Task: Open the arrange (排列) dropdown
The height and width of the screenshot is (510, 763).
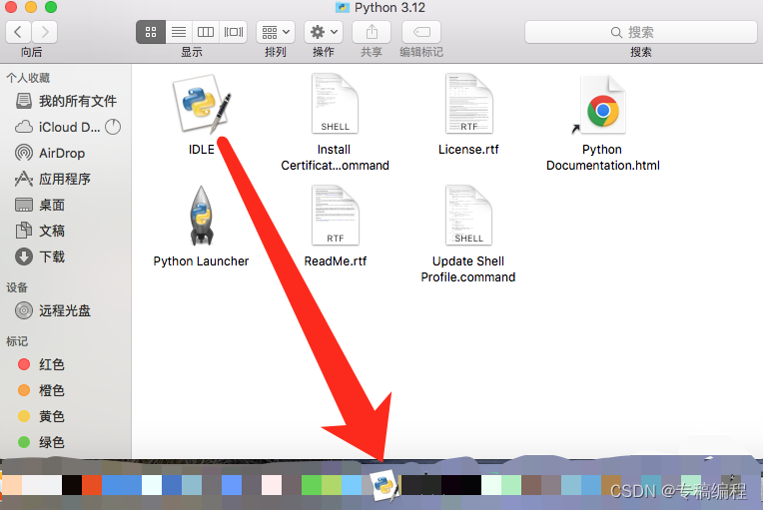Action: click(x=276, y=32)
